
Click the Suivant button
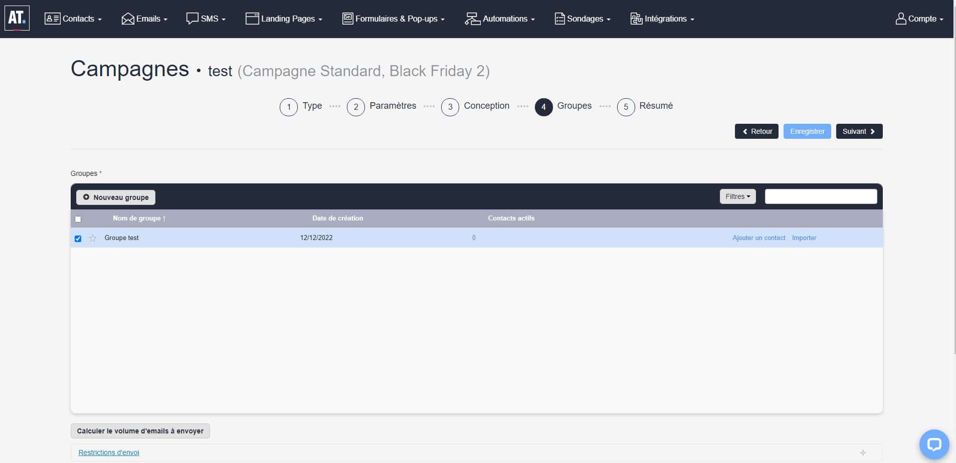click(859, 131)
